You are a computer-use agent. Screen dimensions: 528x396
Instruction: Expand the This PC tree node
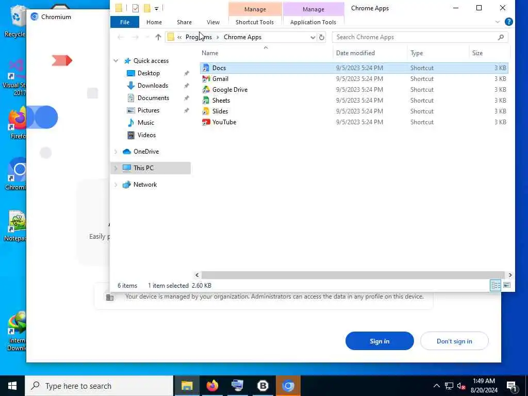coord(116,168)
